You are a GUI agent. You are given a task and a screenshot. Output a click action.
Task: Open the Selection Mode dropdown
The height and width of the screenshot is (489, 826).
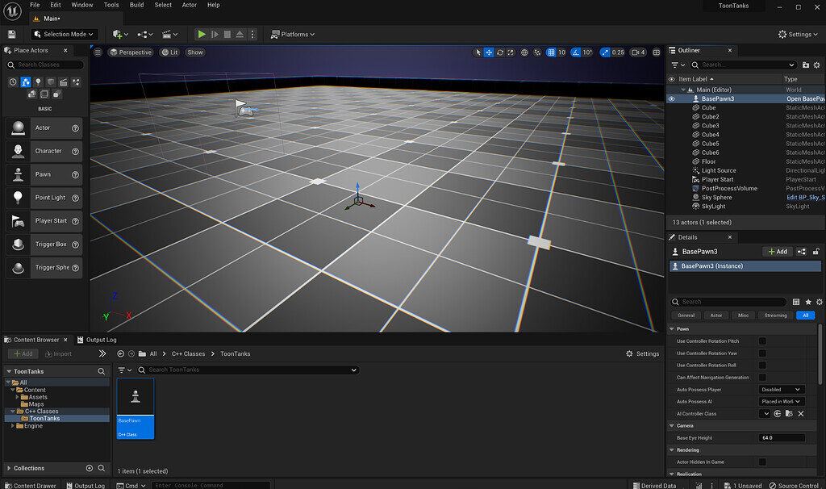pos(65,34)
